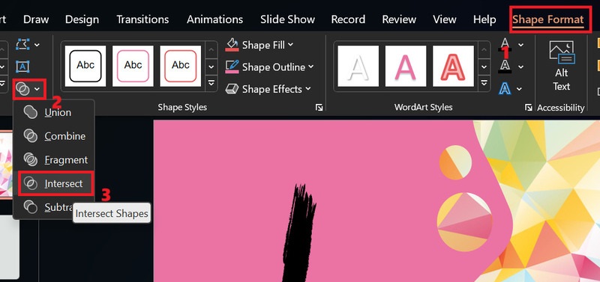The width and height of the screenshot is (600, 282).
Task: Open Shape Styles dialog launcher
Action: pyautogui.click(x=319, y=108)
